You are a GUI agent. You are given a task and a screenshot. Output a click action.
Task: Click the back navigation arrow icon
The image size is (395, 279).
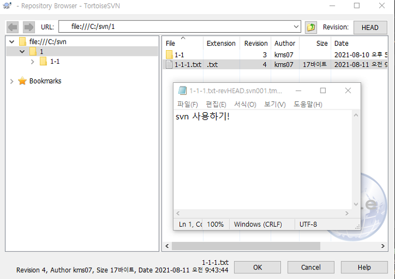pos(12,27)
